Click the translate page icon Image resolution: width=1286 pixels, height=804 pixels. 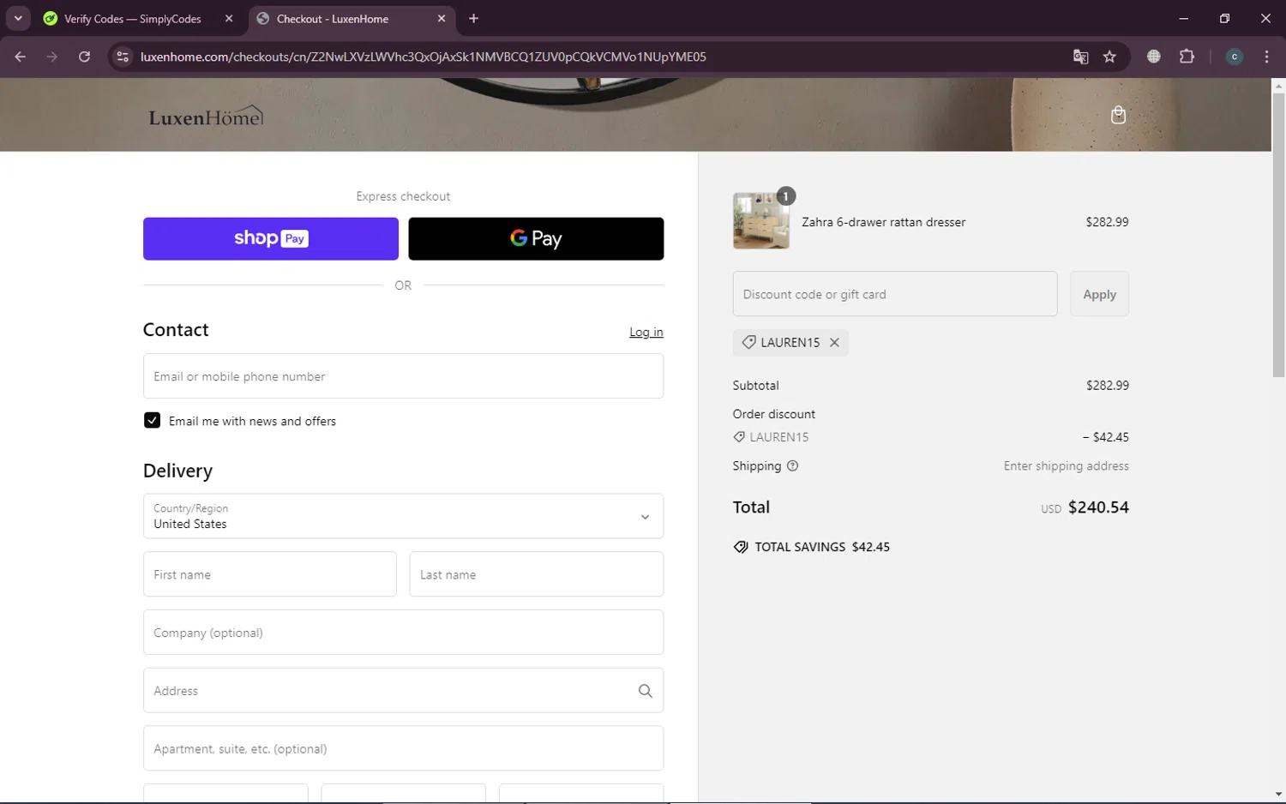1080,57
